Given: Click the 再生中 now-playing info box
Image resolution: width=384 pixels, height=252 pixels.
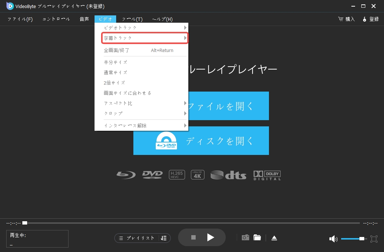Looking at the screenshot, I should (37, 239).
